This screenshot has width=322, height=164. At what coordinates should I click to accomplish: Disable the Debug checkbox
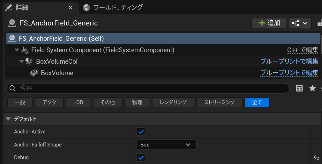click(141, 157)
